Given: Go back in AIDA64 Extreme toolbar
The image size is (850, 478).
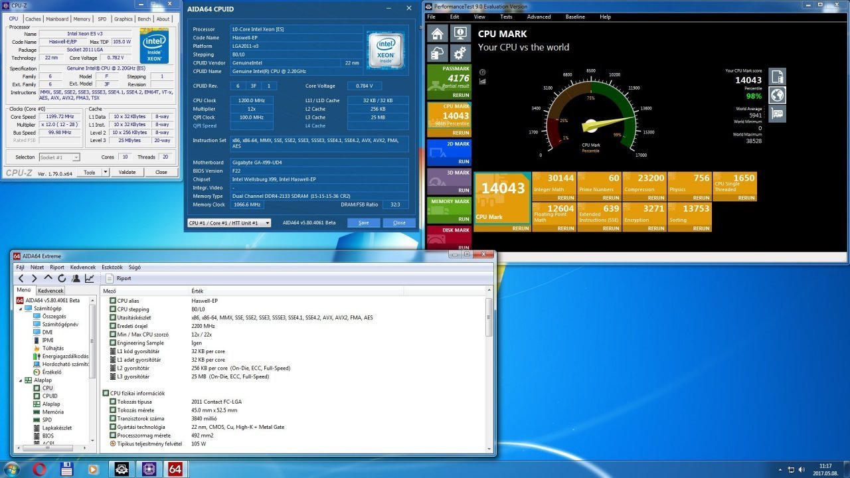Looking at the screenshot, I should tap(21, 278).
